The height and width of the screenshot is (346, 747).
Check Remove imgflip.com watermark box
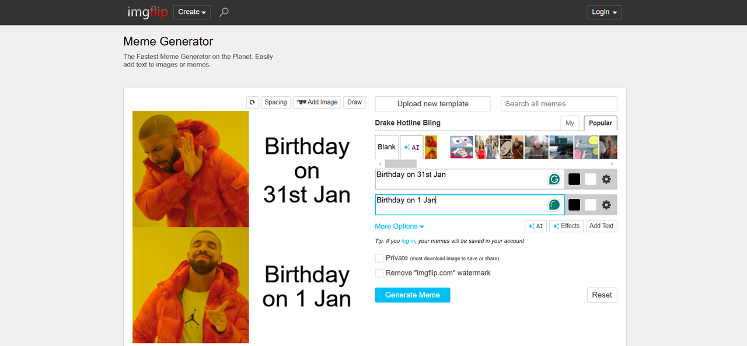point(379,273)
